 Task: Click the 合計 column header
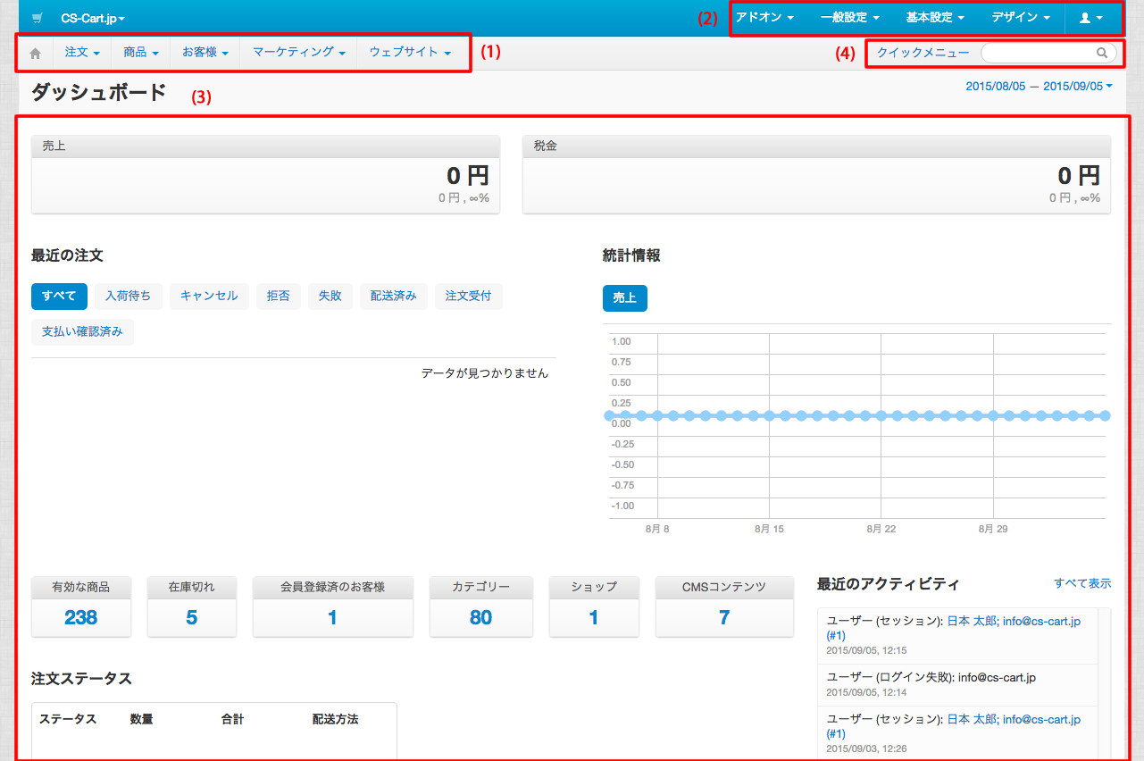(x=232, y=719)
